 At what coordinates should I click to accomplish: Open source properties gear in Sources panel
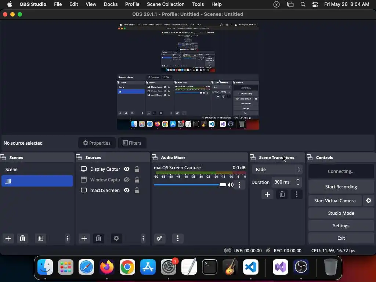116,238
